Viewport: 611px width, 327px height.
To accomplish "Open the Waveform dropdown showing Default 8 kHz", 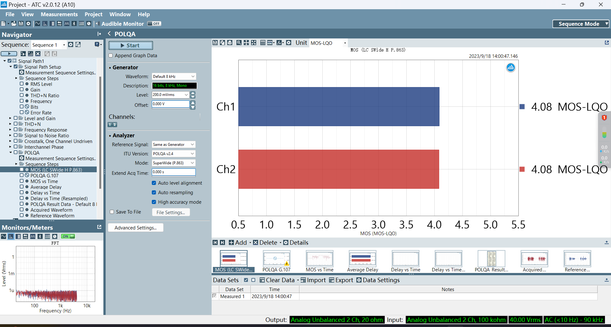I will [x=174, y=77].
